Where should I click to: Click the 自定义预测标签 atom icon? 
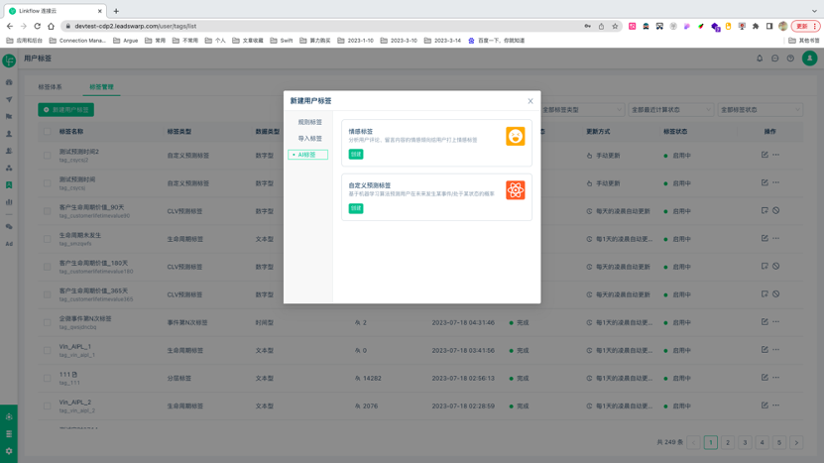click(515, 190)
